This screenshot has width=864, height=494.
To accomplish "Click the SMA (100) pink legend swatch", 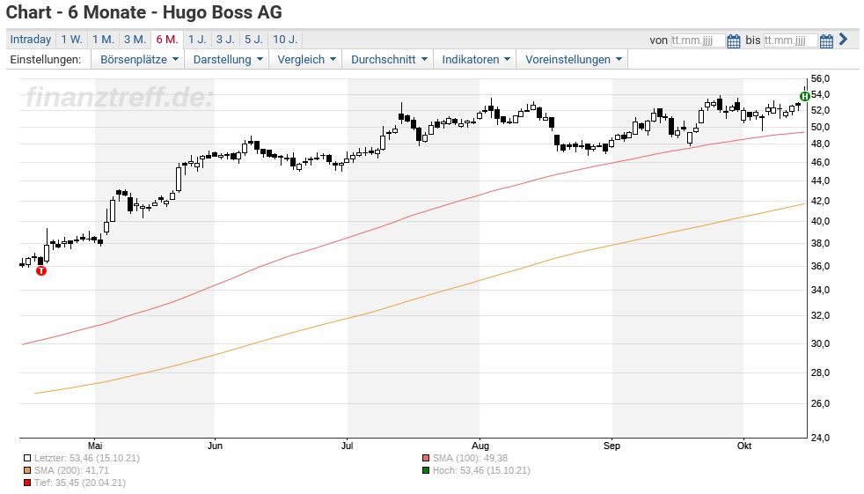I will tap(425, 458).
